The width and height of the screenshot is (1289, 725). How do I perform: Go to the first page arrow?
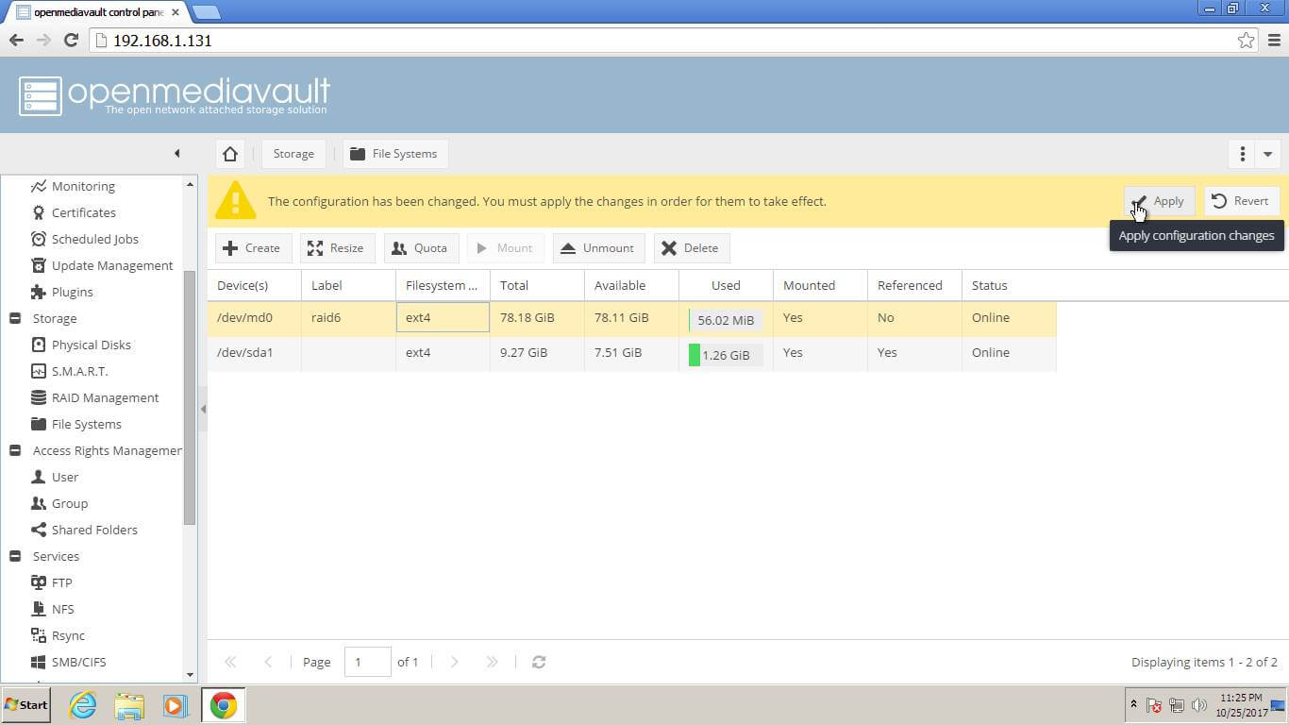230,663
